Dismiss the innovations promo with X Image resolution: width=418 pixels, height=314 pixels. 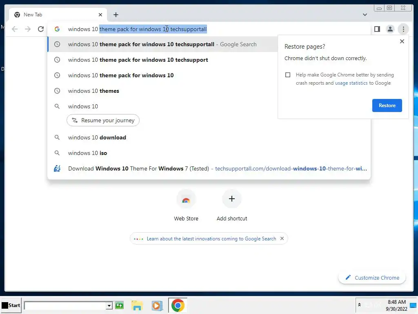pyautogui.click(x=282, y=238)
